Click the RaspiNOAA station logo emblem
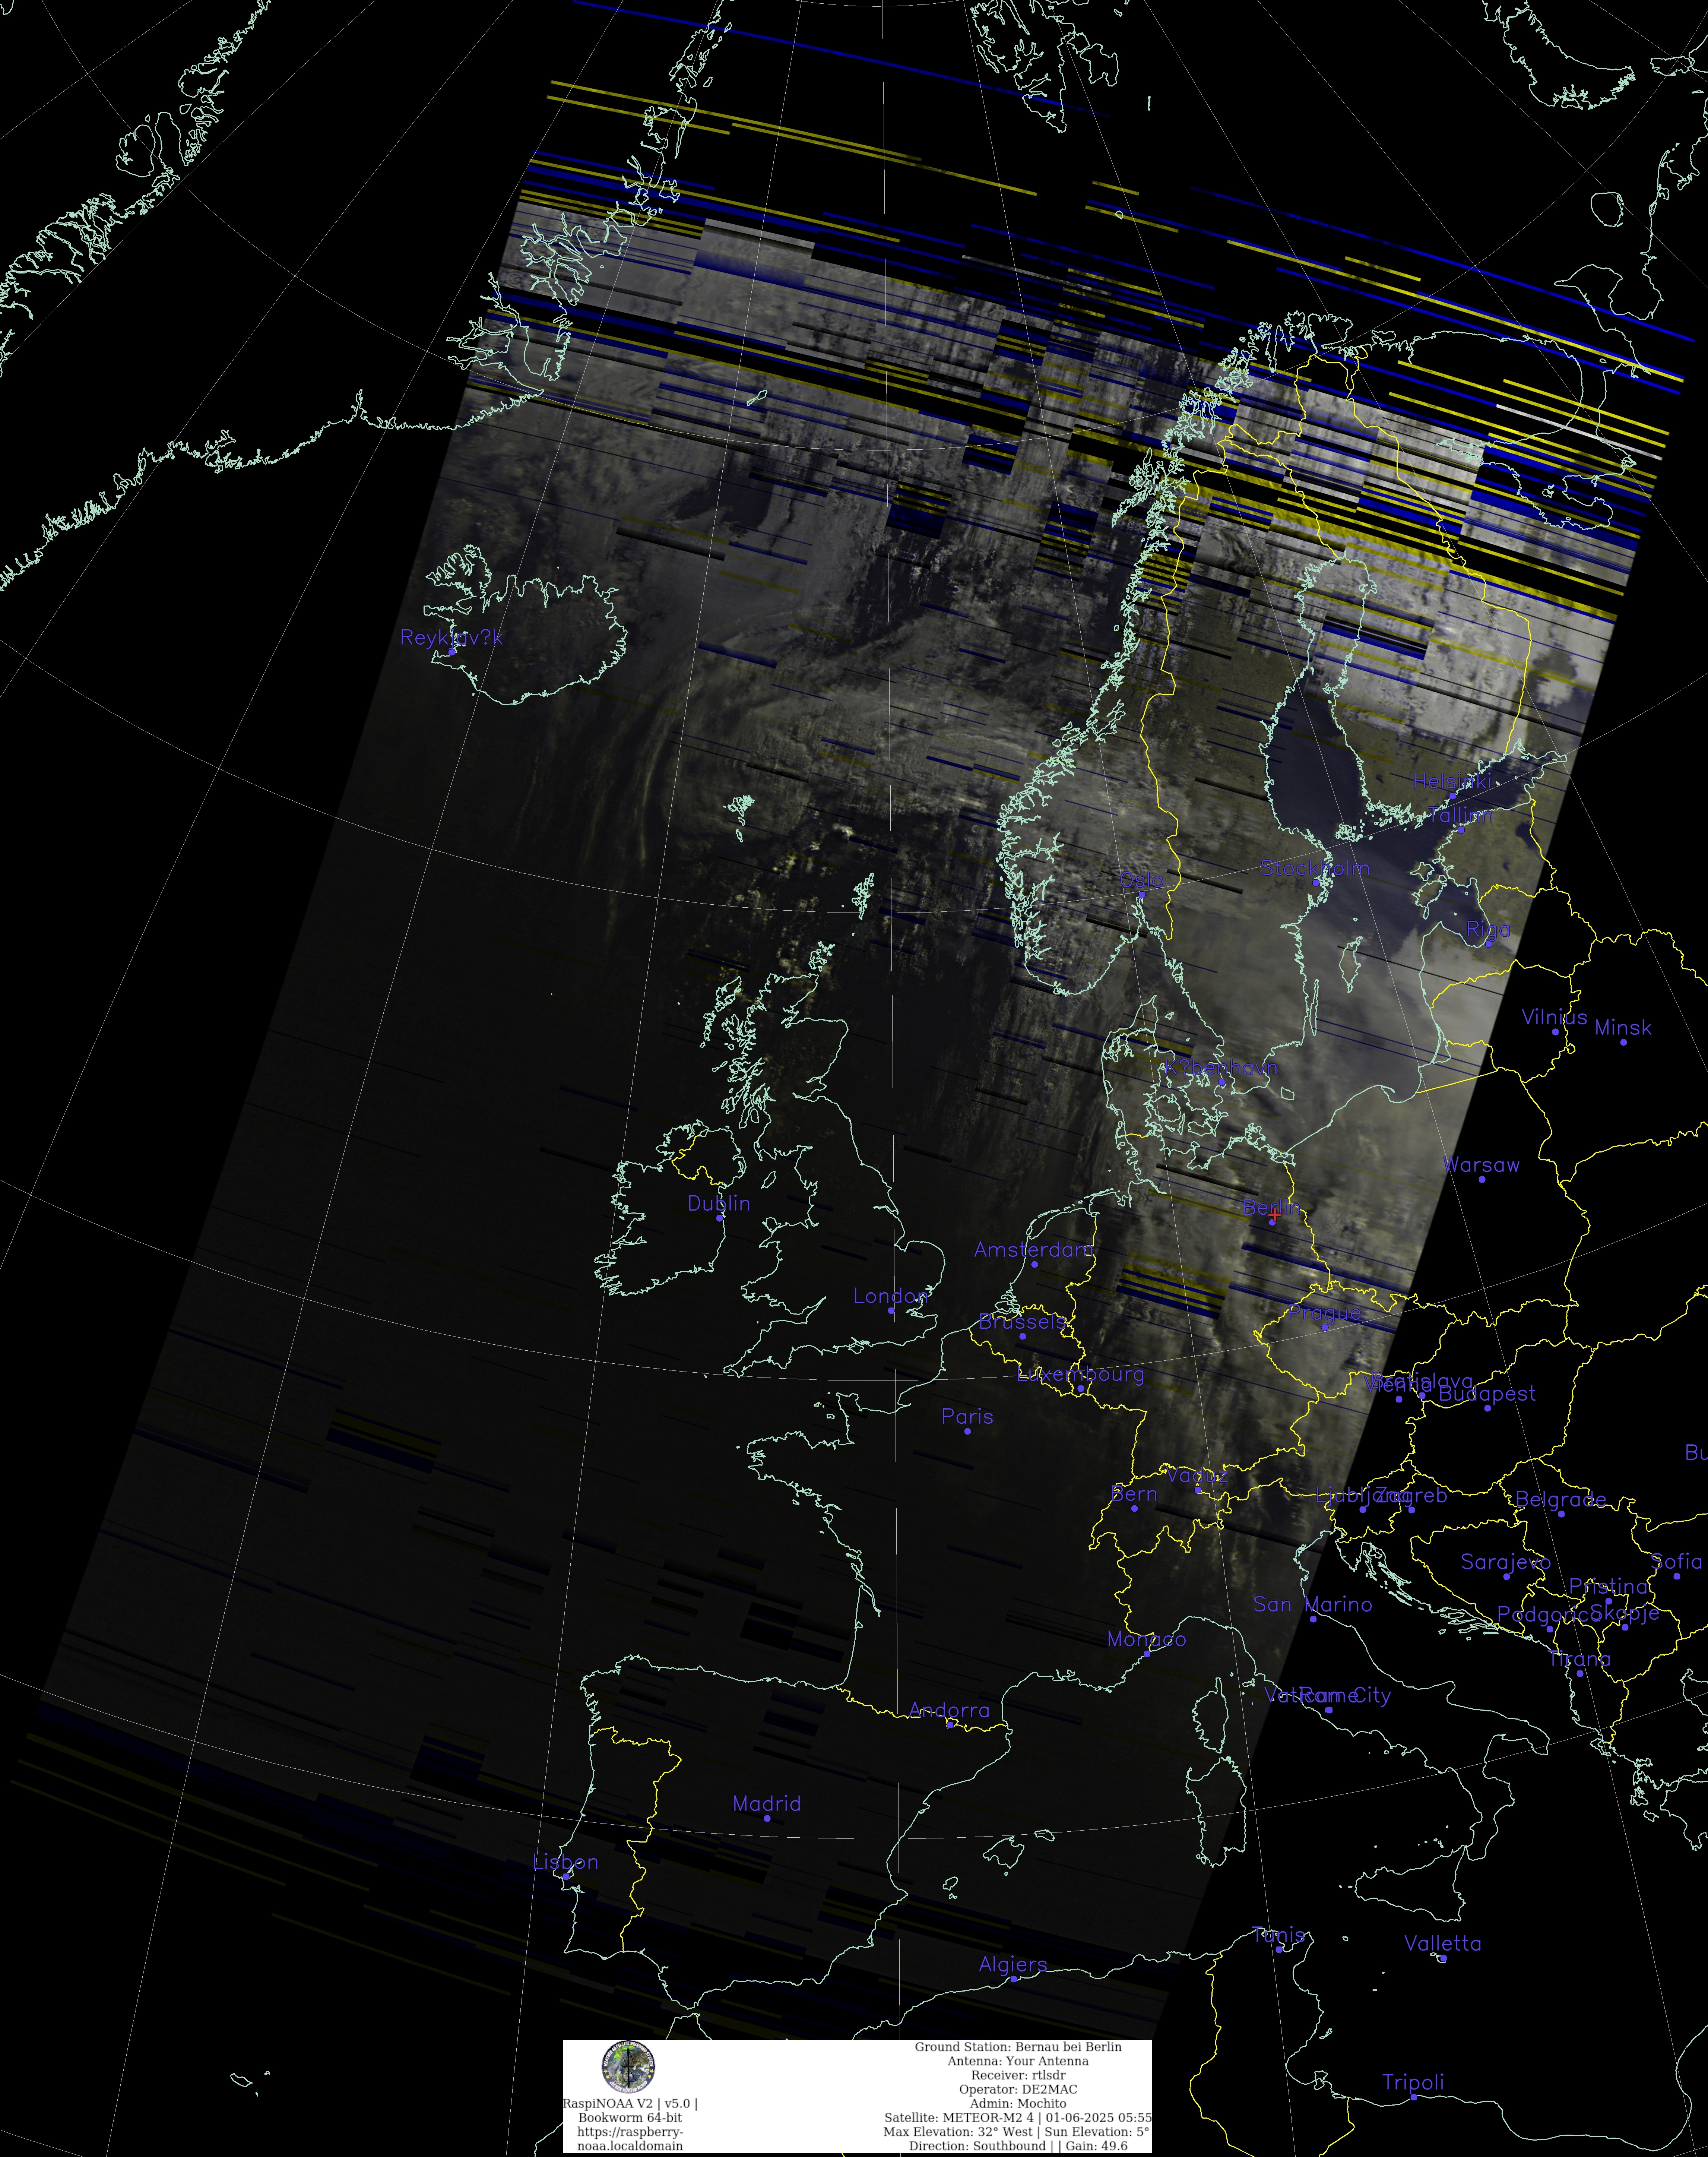 (x=628, y=2067)
